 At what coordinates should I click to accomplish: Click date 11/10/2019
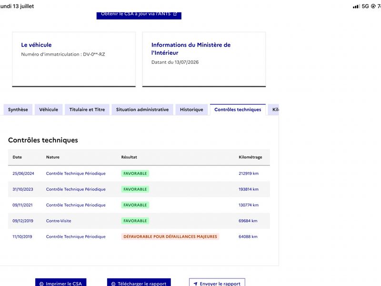(22, 236)
